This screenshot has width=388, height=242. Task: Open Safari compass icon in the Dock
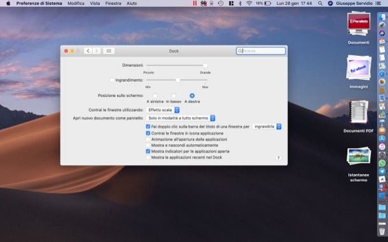(x=382, y=74)
